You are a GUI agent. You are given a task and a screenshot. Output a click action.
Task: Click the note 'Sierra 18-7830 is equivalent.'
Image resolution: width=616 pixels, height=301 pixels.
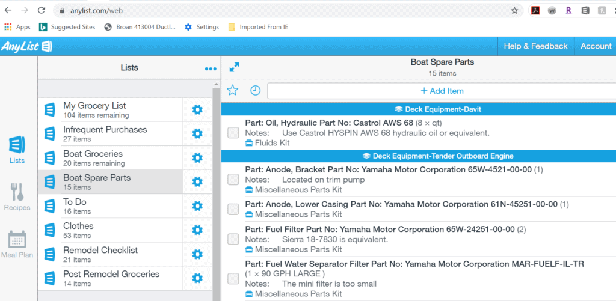(335, 239)
